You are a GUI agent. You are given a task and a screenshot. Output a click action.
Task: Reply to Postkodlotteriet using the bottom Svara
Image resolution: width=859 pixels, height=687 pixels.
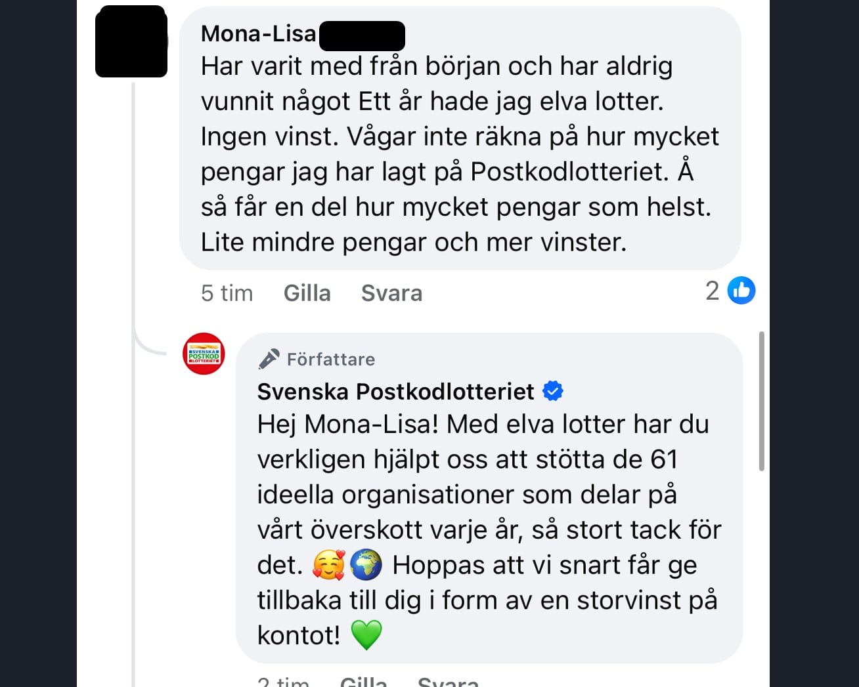pos(448,682)
